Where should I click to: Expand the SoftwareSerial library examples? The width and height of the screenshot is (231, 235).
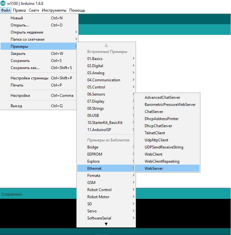[x=99, y=218]
